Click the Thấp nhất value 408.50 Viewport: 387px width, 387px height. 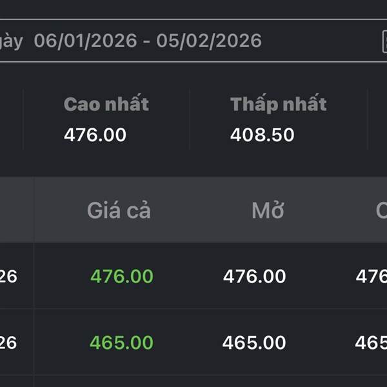[262, 135]
